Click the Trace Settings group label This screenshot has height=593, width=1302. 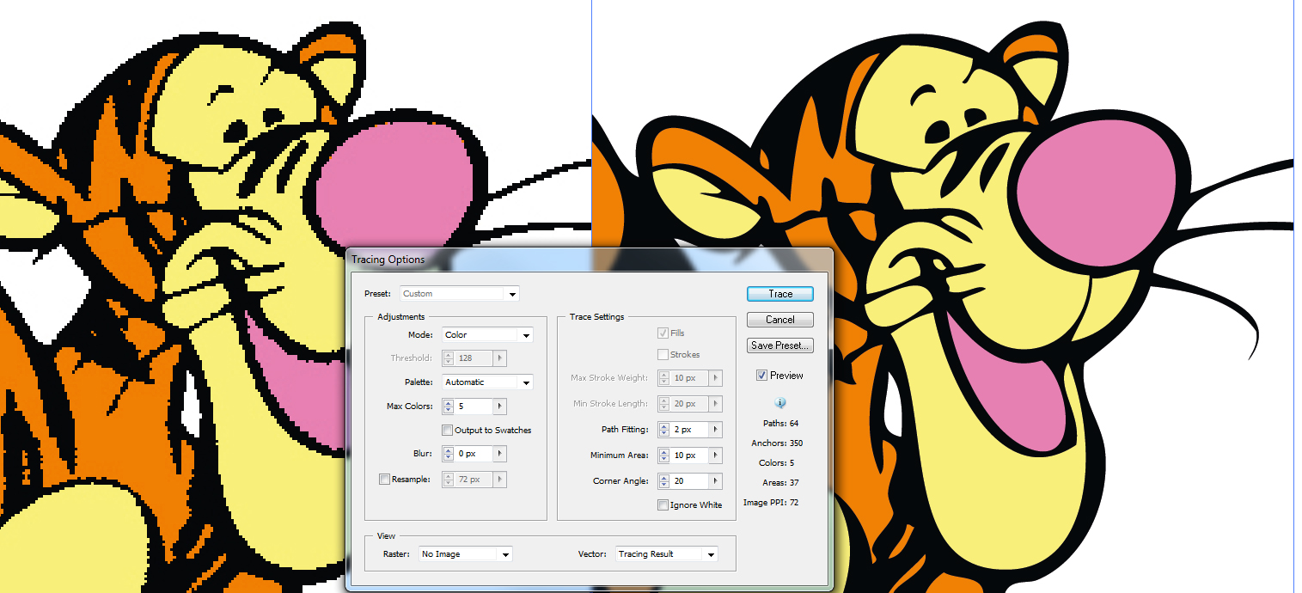(x=596, y=317)
